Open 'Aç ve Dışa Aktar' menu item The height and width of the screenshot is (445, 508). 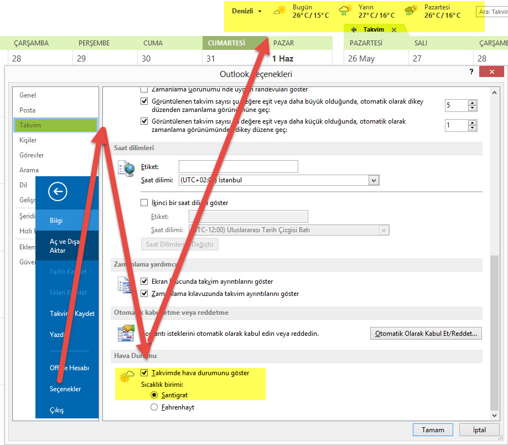coord(67,245)
